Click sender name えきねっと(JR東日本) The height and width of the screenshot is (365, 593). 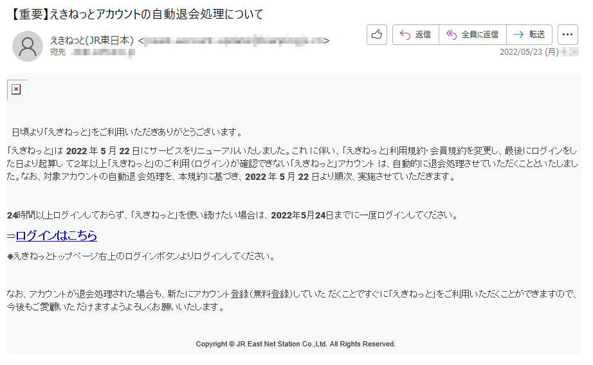coord(91,40)
